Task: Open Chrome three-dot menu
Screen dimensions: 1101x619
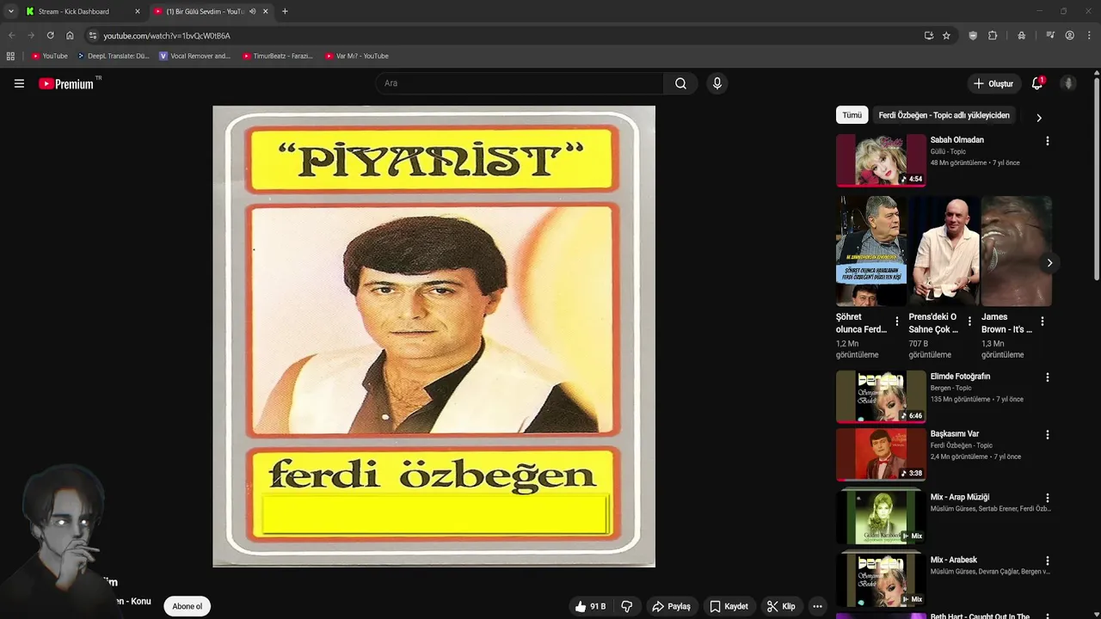Action: pos(1090,35)
